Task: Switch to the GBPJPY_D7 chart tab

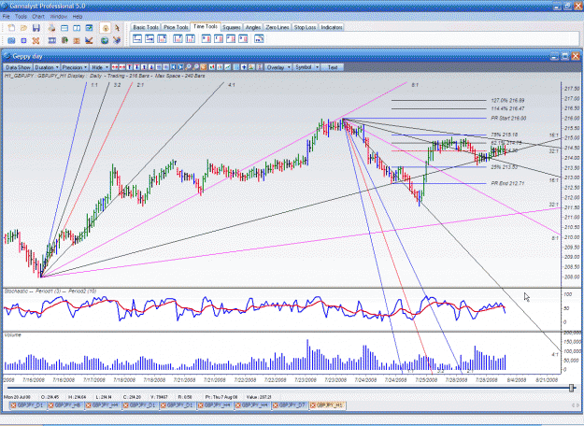Action: pyautogui.click(x=292, y=405)
